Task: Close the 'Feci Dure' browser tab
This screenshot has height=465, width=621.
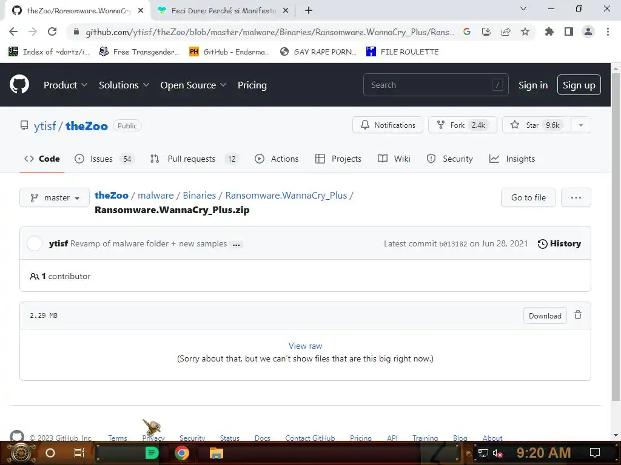Action: 286,11
